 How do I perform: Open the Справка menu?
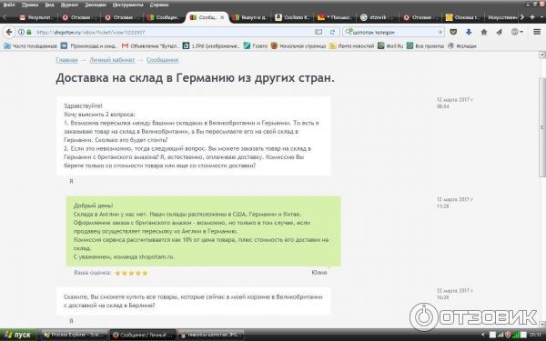click(159, 5)
